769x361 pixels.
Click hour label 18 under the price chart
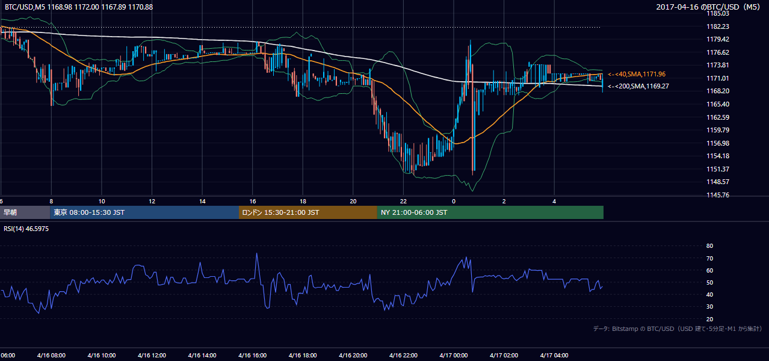(303, 201)
